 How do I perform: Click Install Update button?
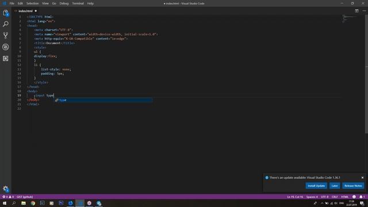(316, 186)
